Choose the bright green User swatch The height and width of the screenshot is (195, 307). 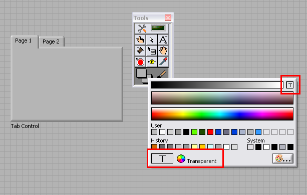point(194,132)
